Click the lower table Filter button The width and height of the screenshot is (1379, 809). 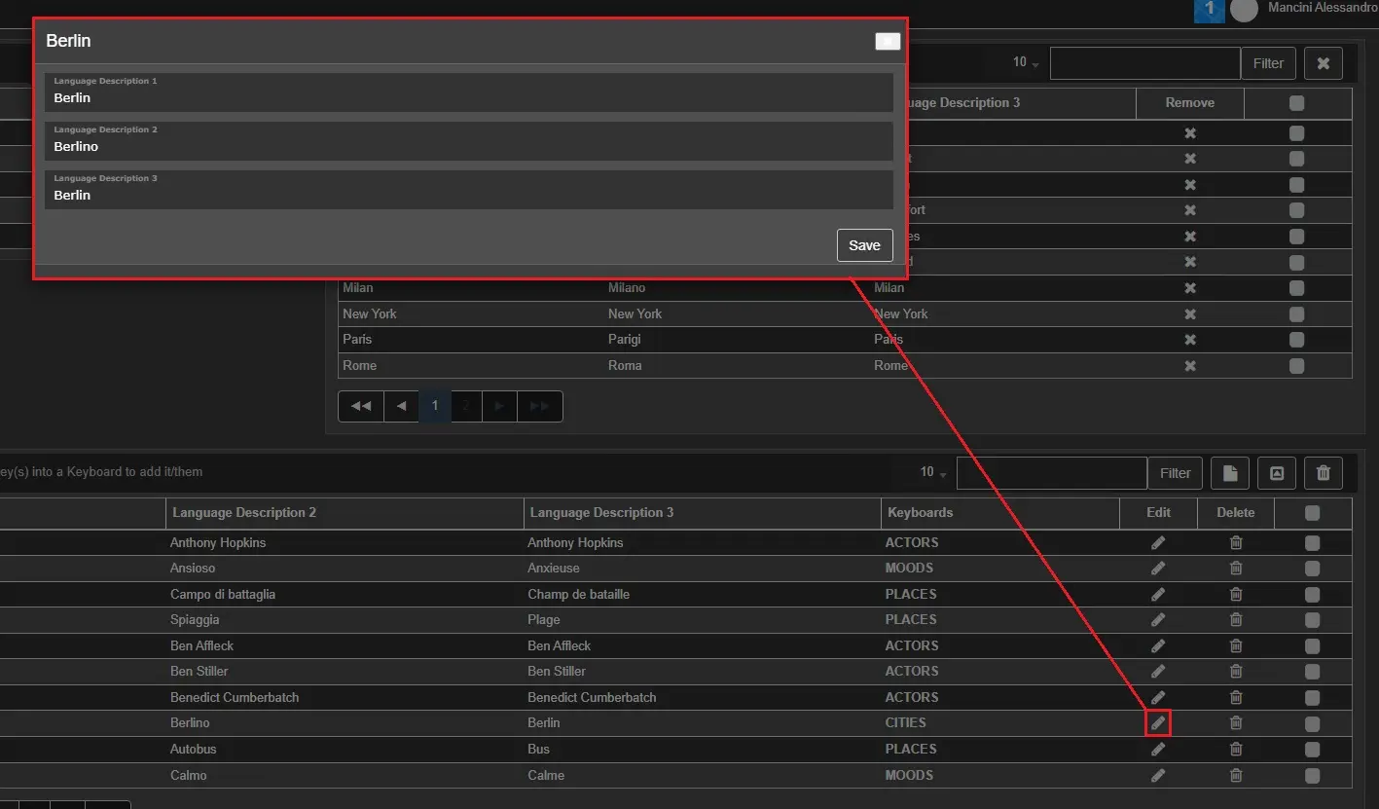[1175, 473]
